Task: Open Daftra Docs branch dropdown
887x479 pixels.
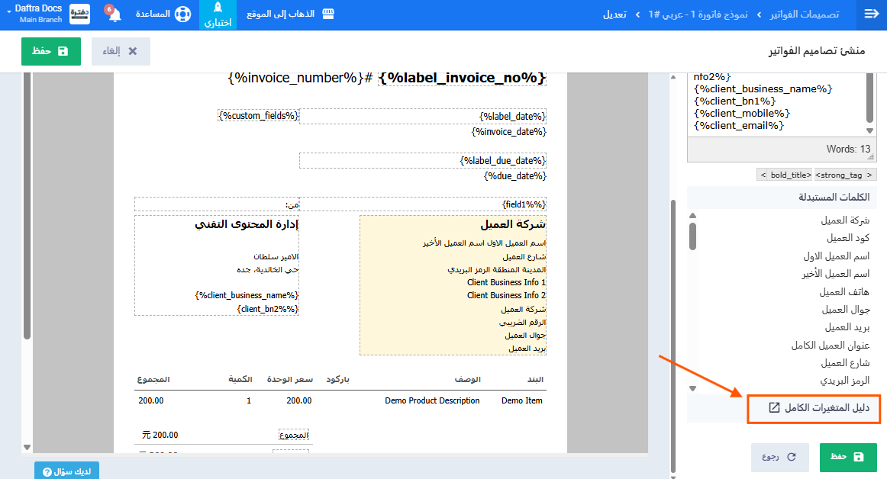Action: (37, 14)
